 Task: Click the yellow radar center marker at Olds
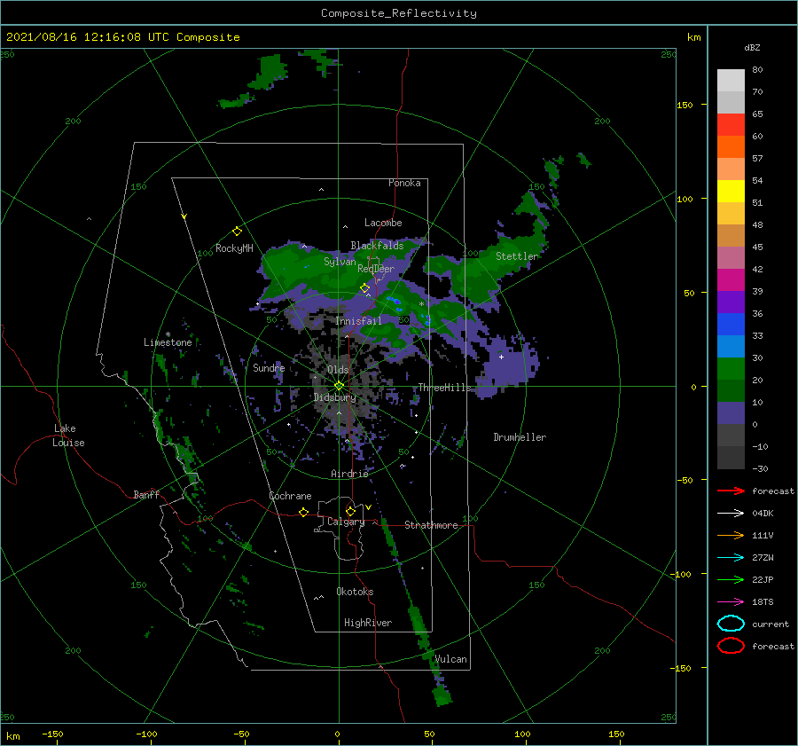(x=339, y=386)
